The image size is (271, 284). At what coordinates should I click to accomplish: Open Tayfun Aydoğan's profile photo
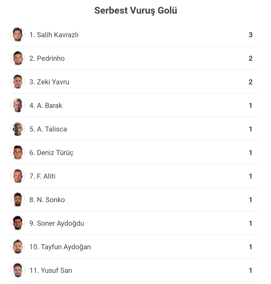click(18, 246)
